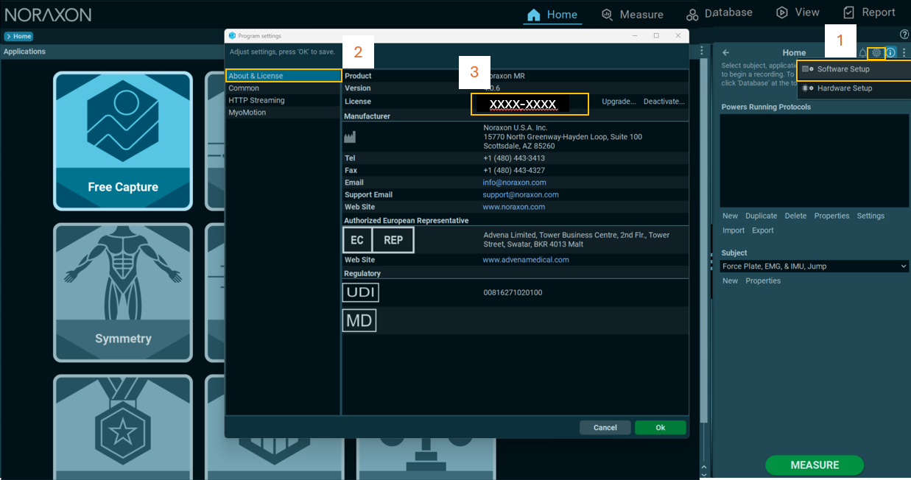Image resolution: width=911 pixels, height=480 pixels.
Task: Click the telephone number +1 (480) 443-3413
Action: click(514, 158)
